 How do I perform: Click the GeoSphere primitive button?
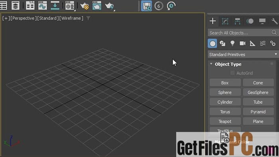point(258,93)
